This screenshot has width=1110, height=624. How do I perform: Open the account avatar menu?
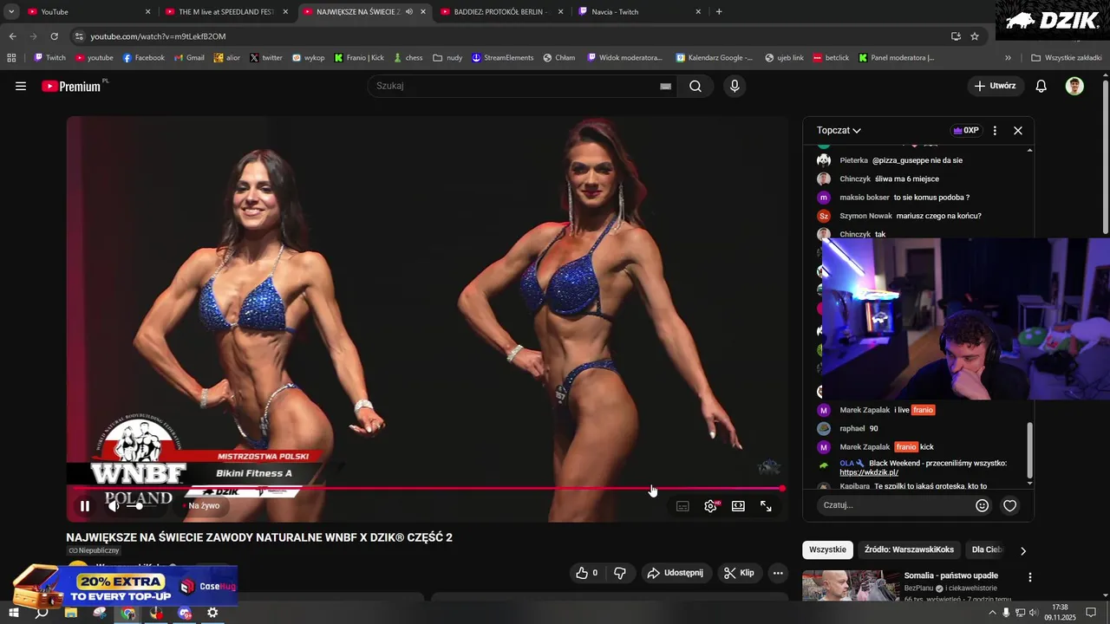1074,86
